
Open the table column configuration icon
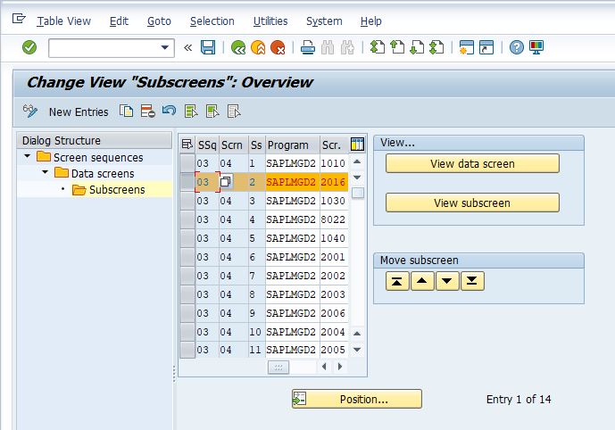357,145
